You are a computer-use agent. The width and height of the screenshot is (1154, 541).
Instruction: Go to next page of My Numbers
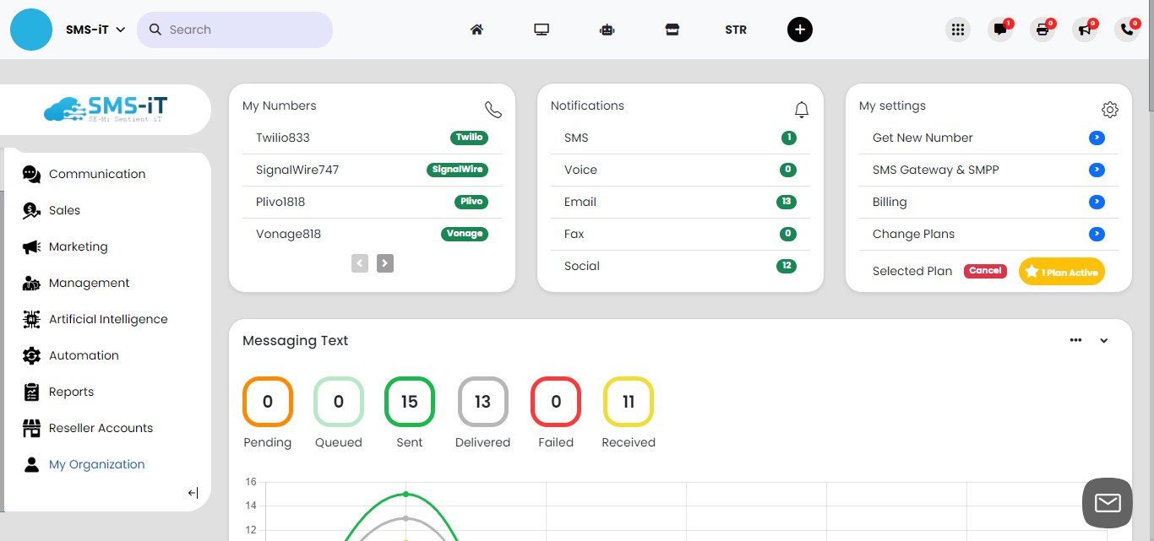(x=384, y=263)
